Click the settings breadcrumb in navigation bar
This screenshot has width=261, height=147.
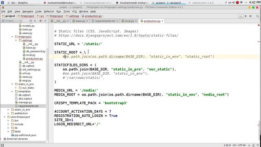73,16
